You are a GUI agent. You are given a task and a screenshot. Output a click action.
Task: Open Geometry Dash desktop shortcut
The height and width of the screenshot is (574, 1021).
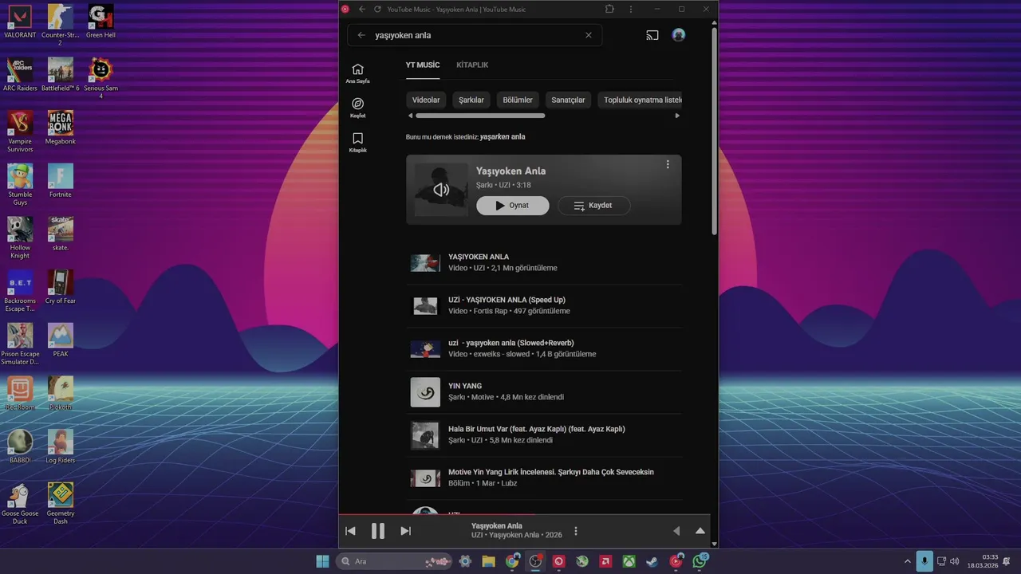pyautogui.click(x=61, y=503)
